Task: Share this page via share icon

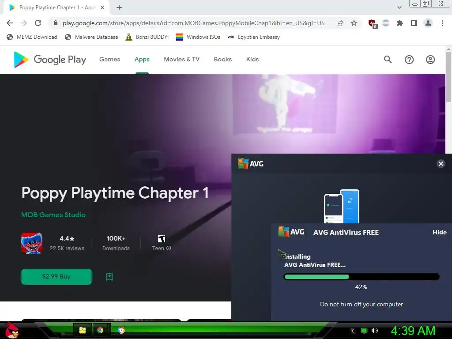Action: click(340, 23)
